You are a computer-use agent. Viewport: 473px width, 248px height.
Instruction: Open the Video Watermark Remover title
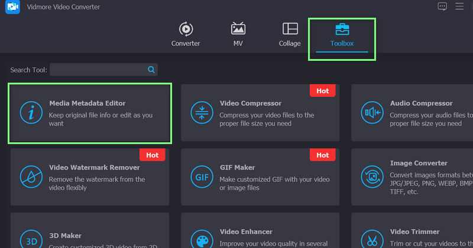click(94, 167)
